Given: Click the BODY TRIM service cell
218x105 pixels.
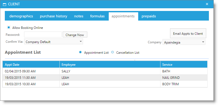Looking at the screenshot, I should 184,84.
